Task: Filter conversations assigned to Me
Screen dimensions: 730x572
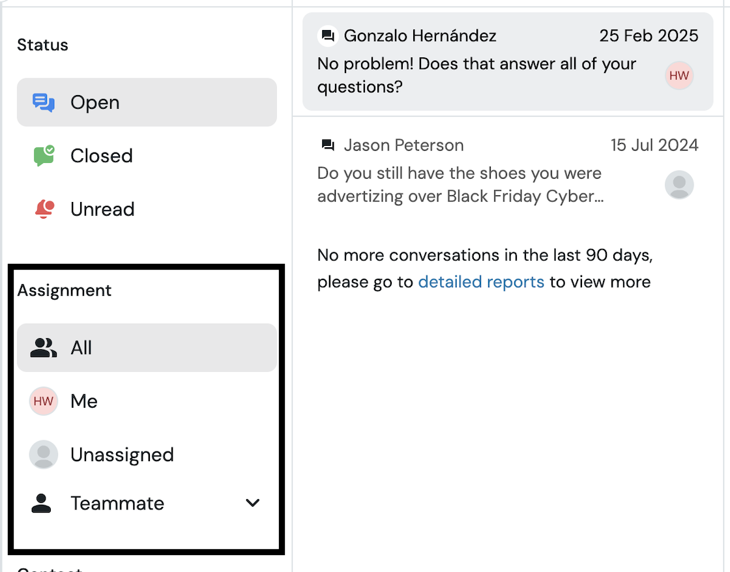Action: pos(147,401)
